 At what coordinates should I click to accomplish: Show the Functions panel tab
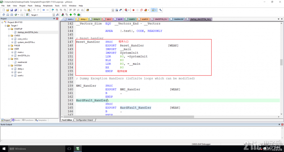[x=28, y=120]
